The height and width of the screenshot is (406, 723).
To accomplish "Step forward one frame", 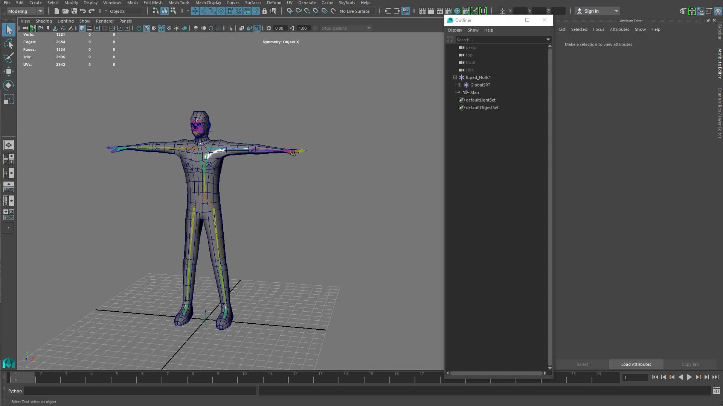I will [707, 377].
